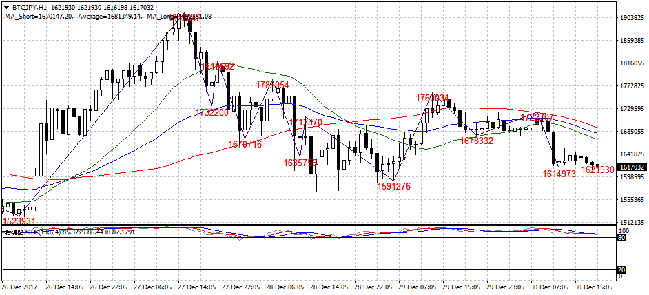Click the 1621930 last price label

click(x=597, y=170)
